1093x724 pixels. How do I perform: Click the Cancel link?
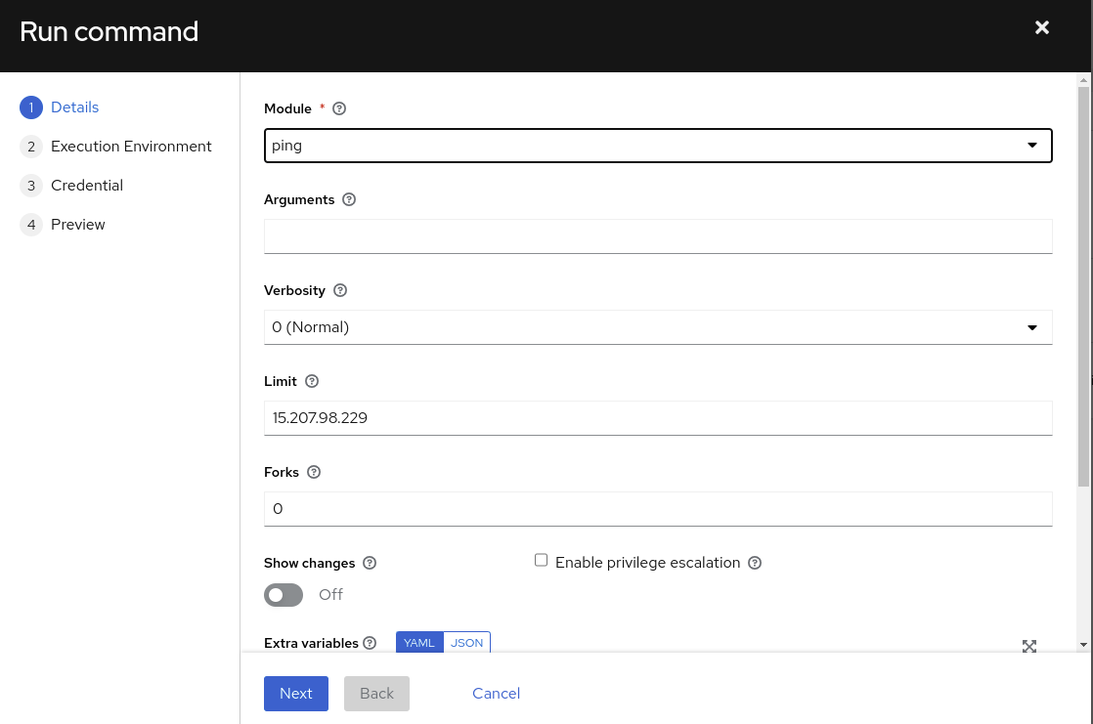(x=496, y=694)
